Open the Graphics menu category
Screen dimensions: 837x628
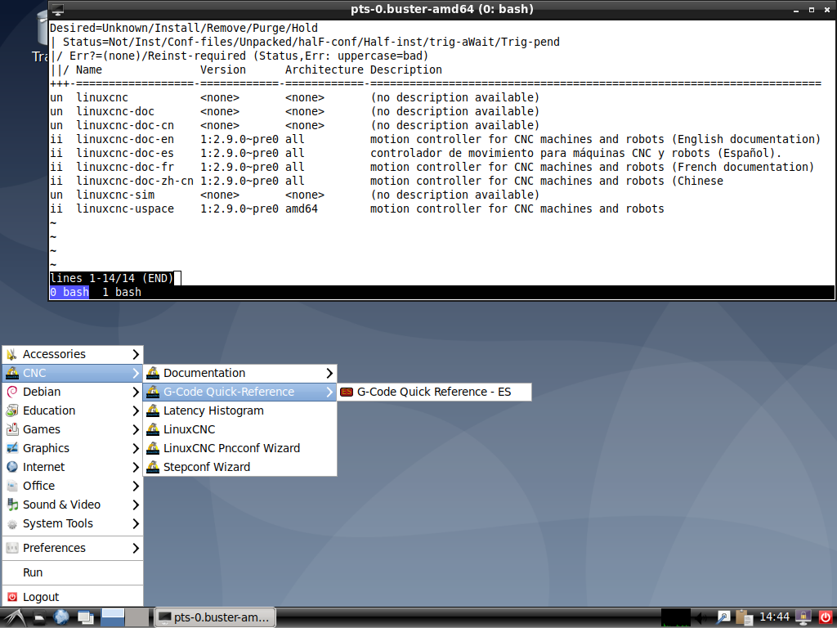click(x=73, y=448)
